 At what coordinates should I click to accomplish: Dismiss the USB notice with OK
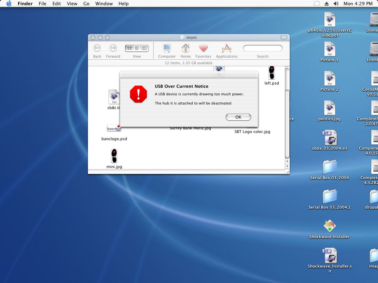pyautogui.click(x=238, y=117)
